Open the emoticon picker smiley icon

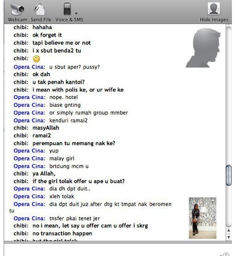[x=226, y=254]
